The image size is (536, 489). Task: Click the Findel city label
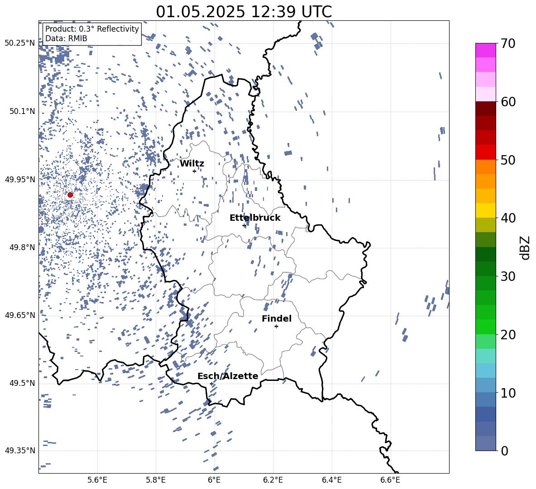[x=277, y=318]
